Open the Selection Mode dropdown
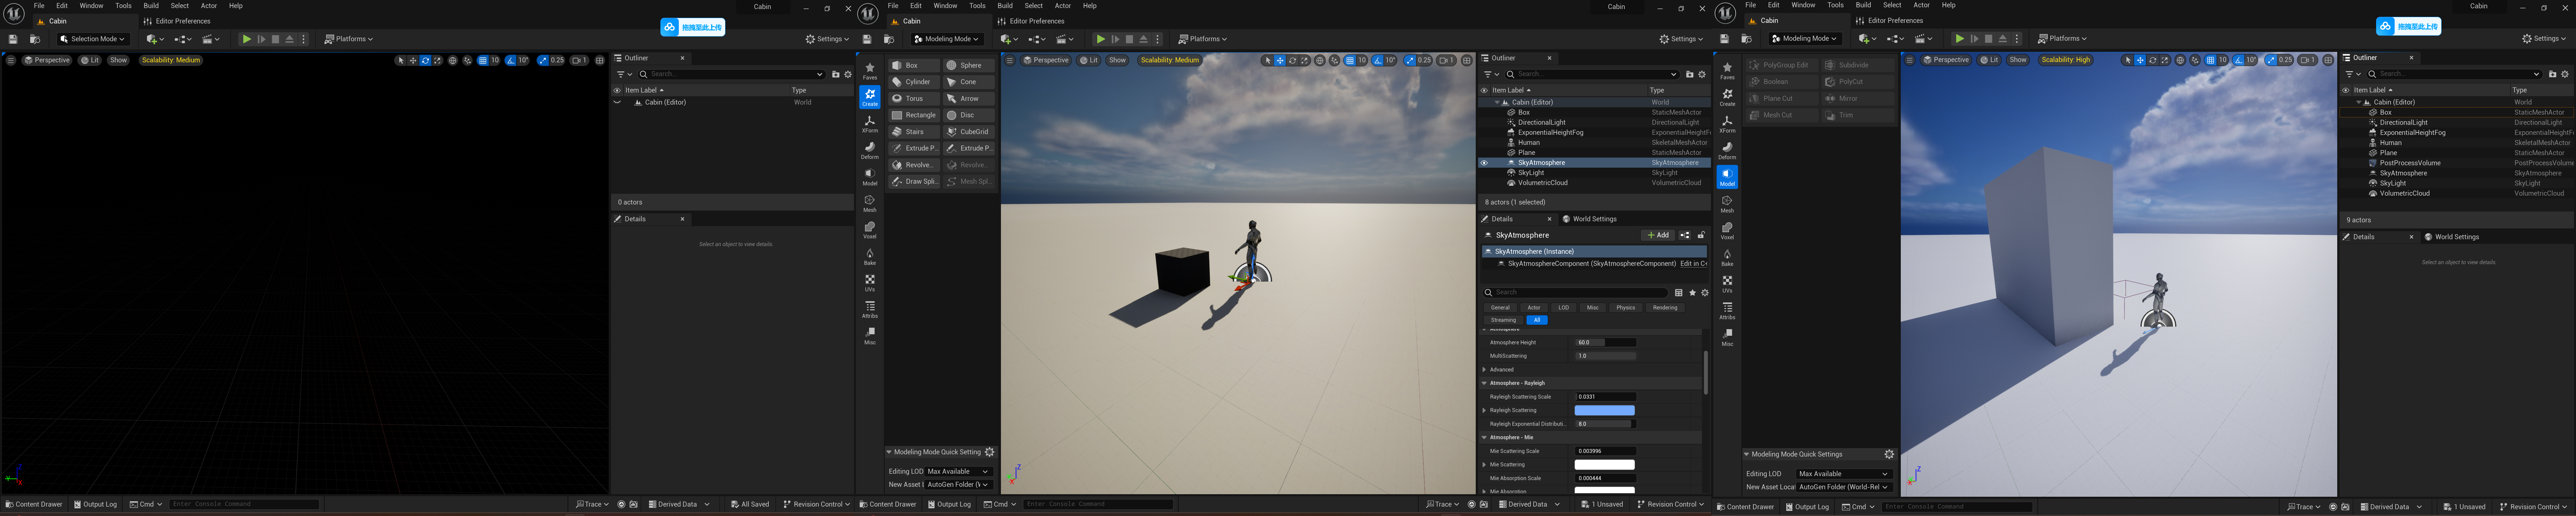This screenshot has height=516, width=2576. click(x=93, y=39)
